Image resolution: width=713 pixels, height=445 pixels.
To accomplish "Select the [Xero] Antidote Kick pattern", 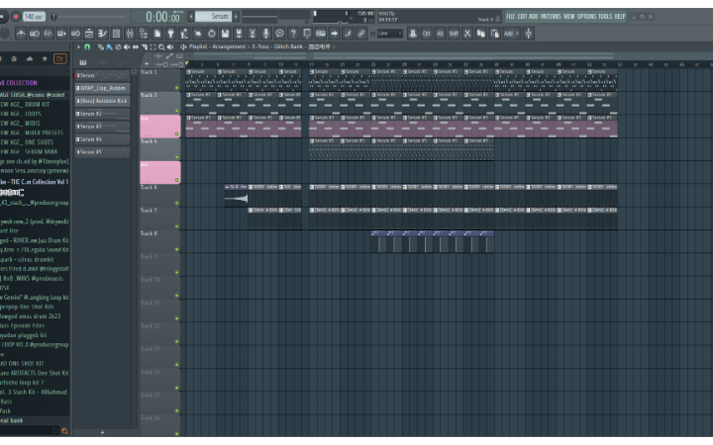I will tap(103, 101).
